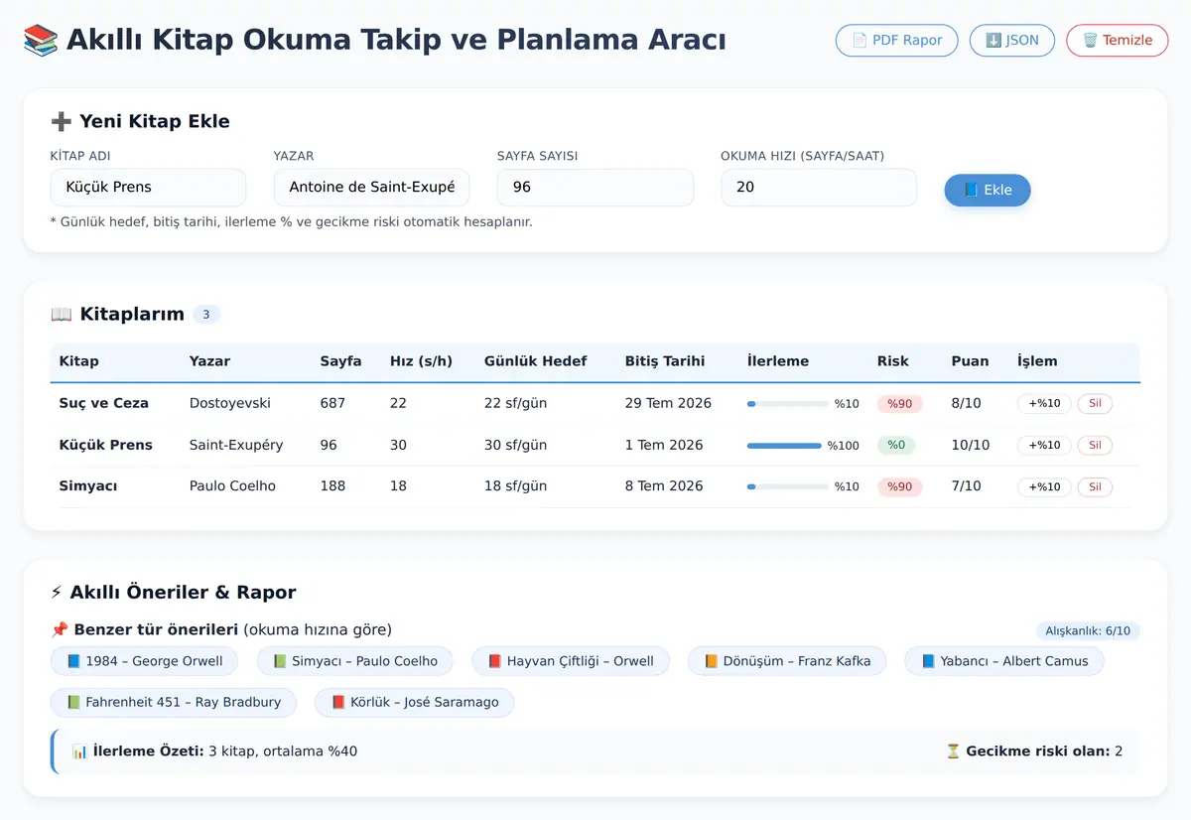This screenshot has width=1191, height=820.
Task: Click the 10/10 score cell
Action: [971, 445]
